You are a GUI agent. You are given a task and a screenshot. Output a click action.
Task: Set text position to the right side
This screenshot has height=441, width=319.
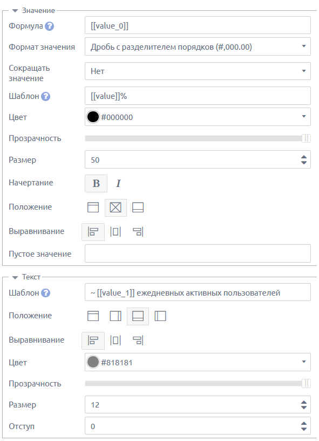point(116,316)
